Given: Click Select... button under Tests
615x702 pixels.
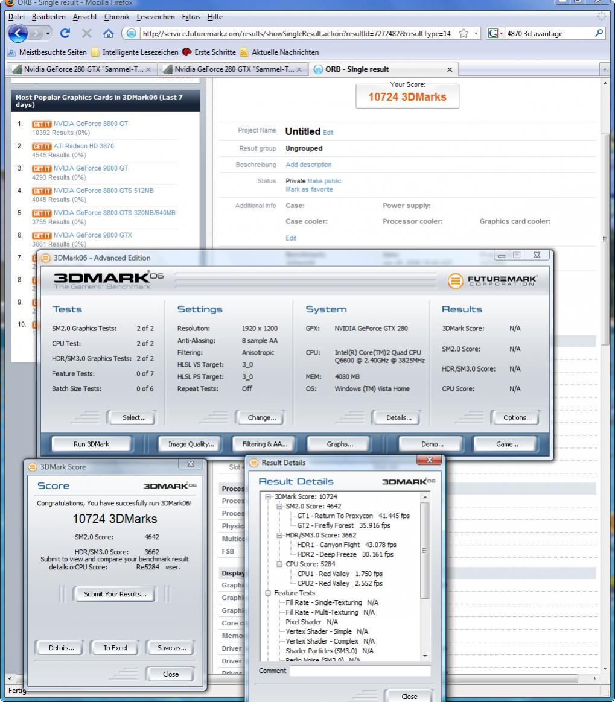Looking at the screenshot, I should pyautogui.click(x=132, y=417).
